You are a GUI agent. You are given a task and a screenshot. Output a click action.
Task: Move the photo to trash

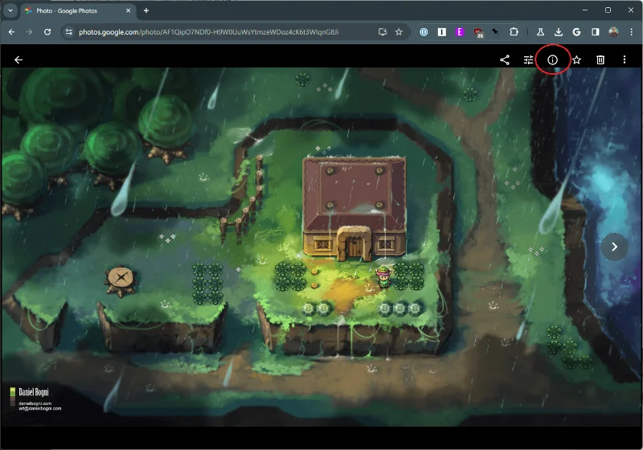pos(600,59)
